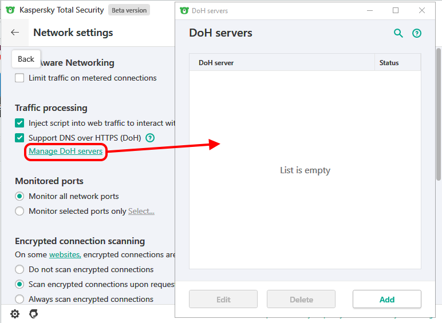Select Monitor selected ports only

(19, 211)
